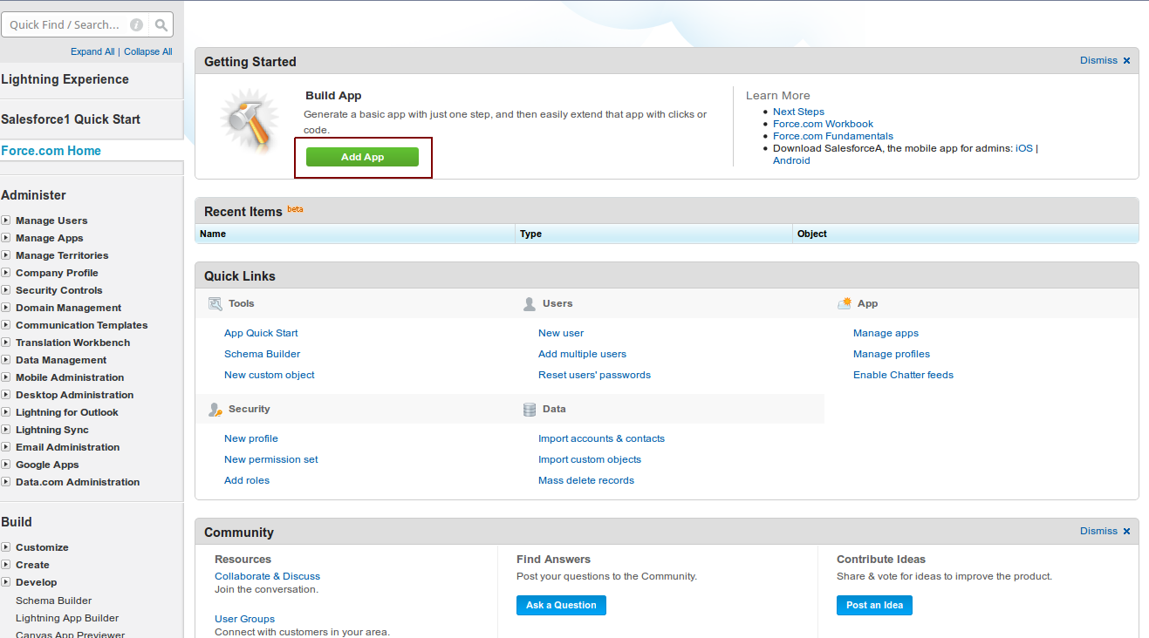Viewport: 1149px width, 638px height.
Task: Open Mass delete records link
Action: point(586,480)
